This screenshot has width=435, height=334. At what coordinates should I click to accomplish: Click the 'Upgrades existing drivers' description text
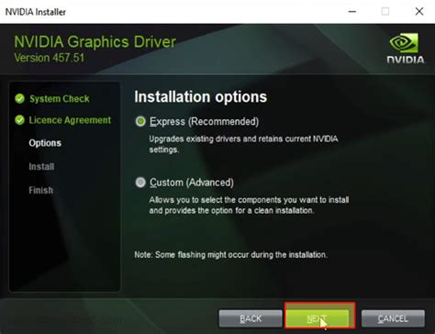point(243,144)
